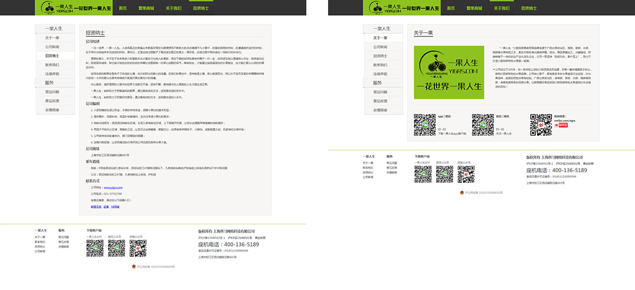The height and width of the screenshot is (290, 635).
Task: Click the 58同城 recruitment link
Action: 115,207
